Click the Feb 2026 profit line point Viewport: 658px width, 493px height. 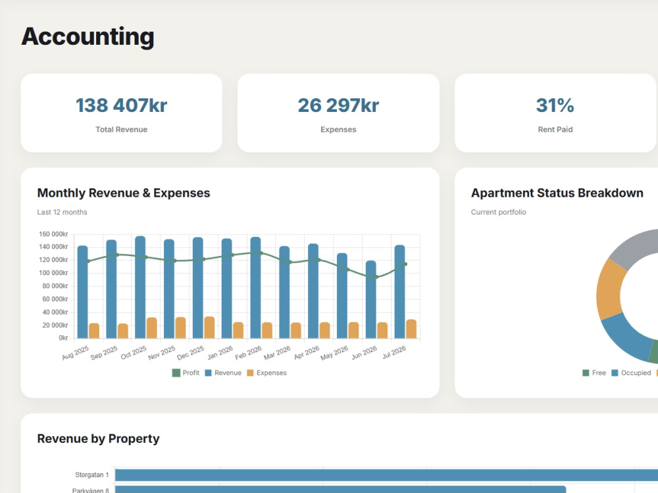(x=261, y=253)
